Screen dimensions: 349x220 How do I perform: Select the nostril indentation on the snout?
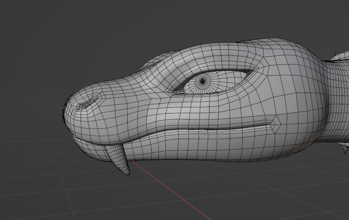pyautogui.click(x=87, y=103)
